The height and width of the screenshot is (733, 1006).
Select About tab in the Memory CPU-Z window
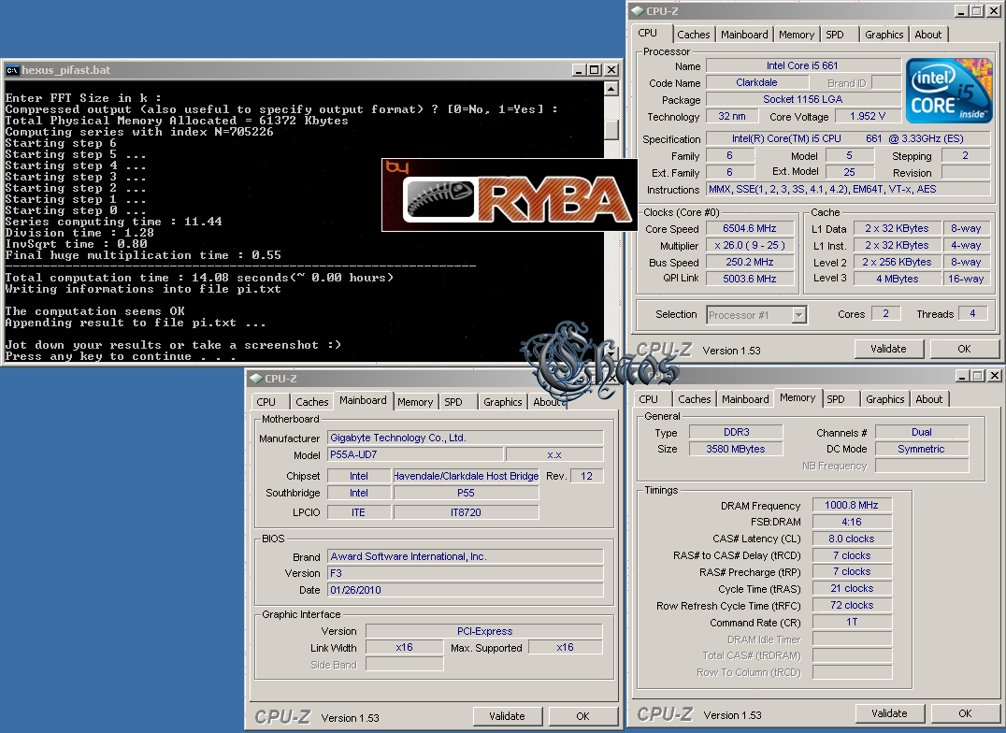[929, 399]
